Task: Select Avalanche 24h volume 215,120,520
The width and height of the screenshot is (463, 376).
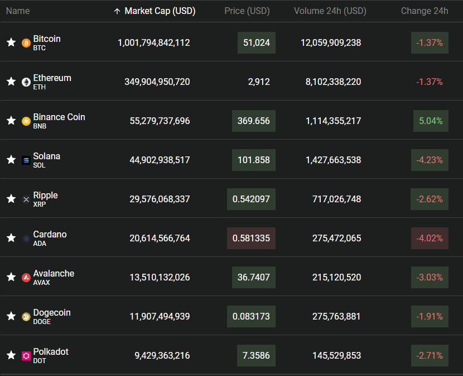Action: (336, 277)
